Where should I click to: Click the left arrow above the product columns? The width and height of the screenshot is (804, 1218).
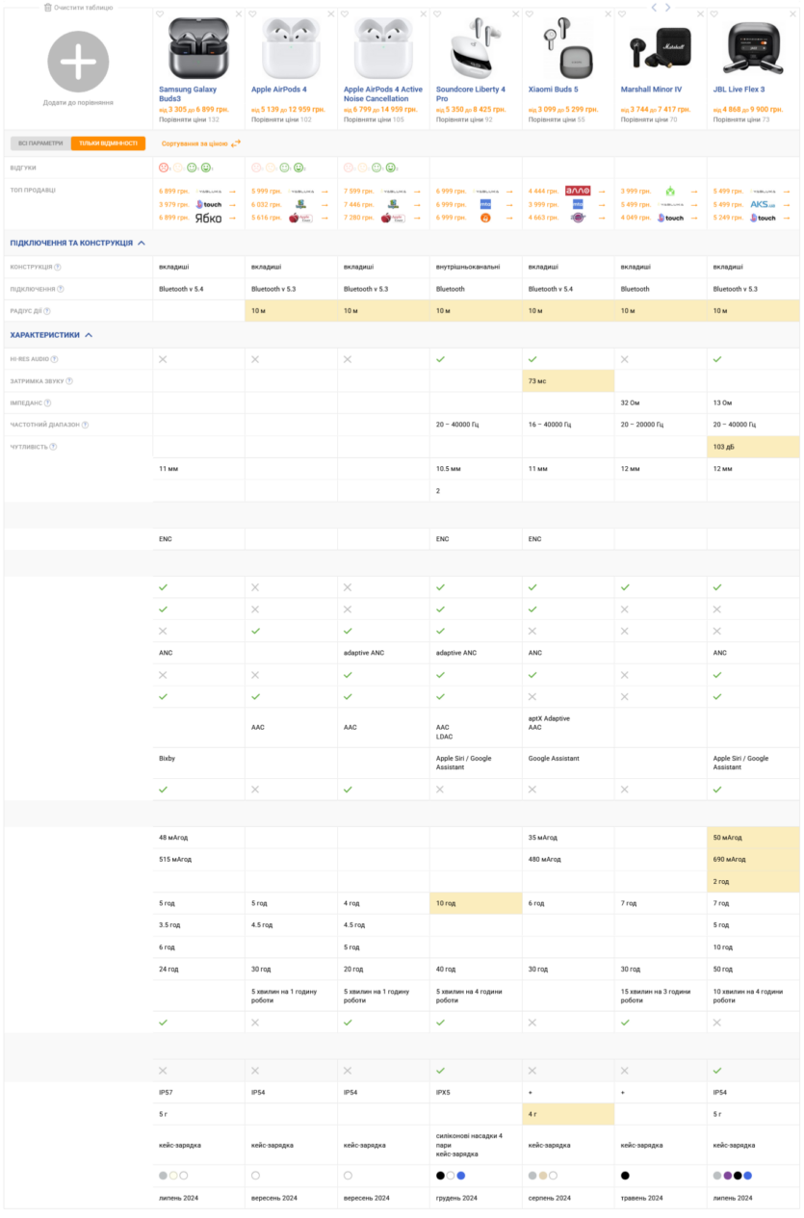click(654, 7)
